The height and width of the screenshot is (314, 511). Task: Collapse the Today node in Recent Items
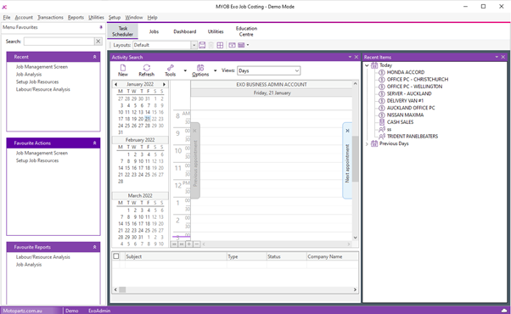coord(367,65)
